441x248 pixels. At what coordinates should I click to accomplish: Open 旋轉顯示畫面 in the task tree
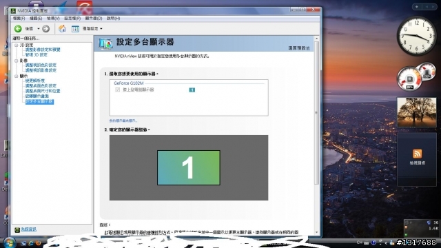(37, 96)
